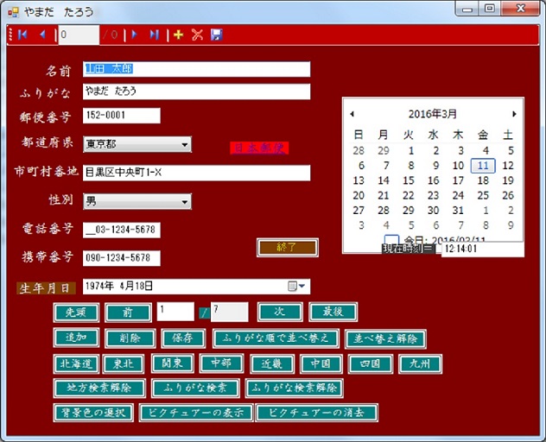546x442 pixels.
Task: Add new record with yellow plus icon
Action: pos(178,35)
